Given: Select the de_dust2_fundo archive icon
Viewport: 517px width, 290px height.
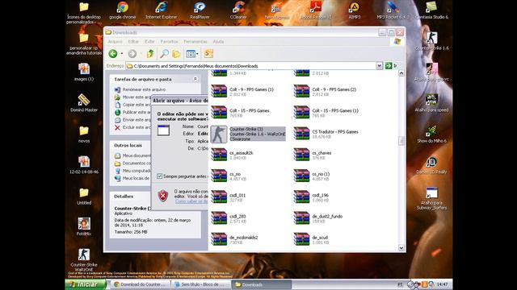Looking at the screenshot, I should click(x=301, y=218).
